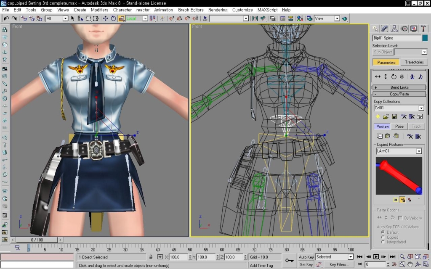Activate the Select Object arrow tool
This screenshot has width=431, height=269.
pos(72,18)
